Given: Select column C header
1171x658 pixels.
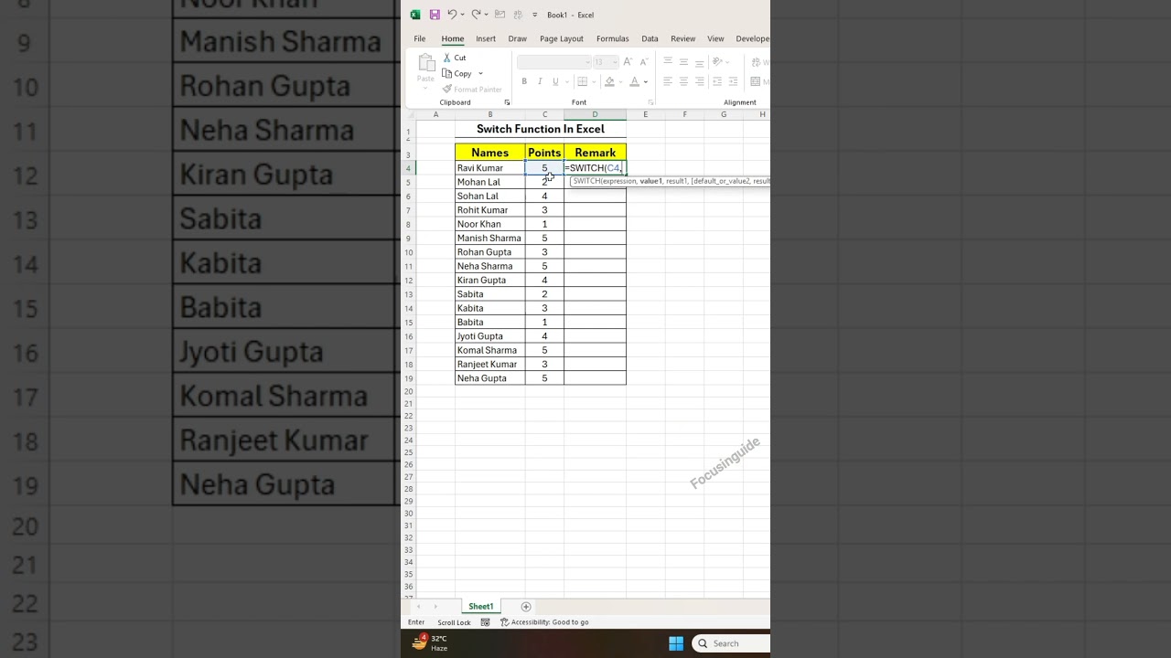Looking at the screenshot, I should (544, 114).
